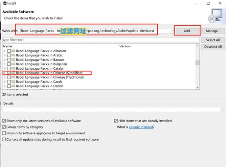The height and width of the screenshot is (167, 226).
Task: Click the Details text area
Action: coord(111,110)
